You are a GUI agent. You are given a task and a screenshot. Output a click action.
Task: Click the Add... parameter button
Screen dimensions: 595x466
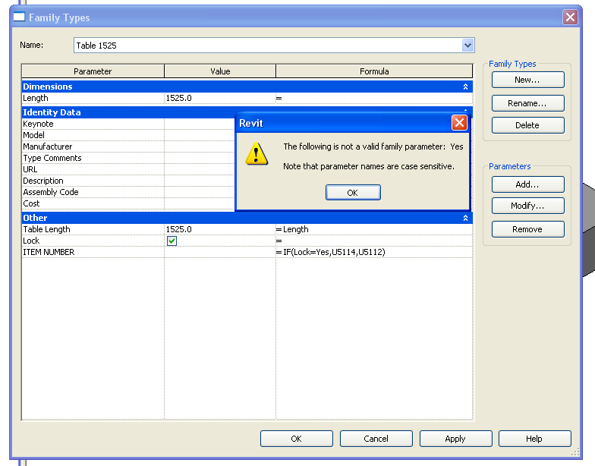[x=528, y=184]
